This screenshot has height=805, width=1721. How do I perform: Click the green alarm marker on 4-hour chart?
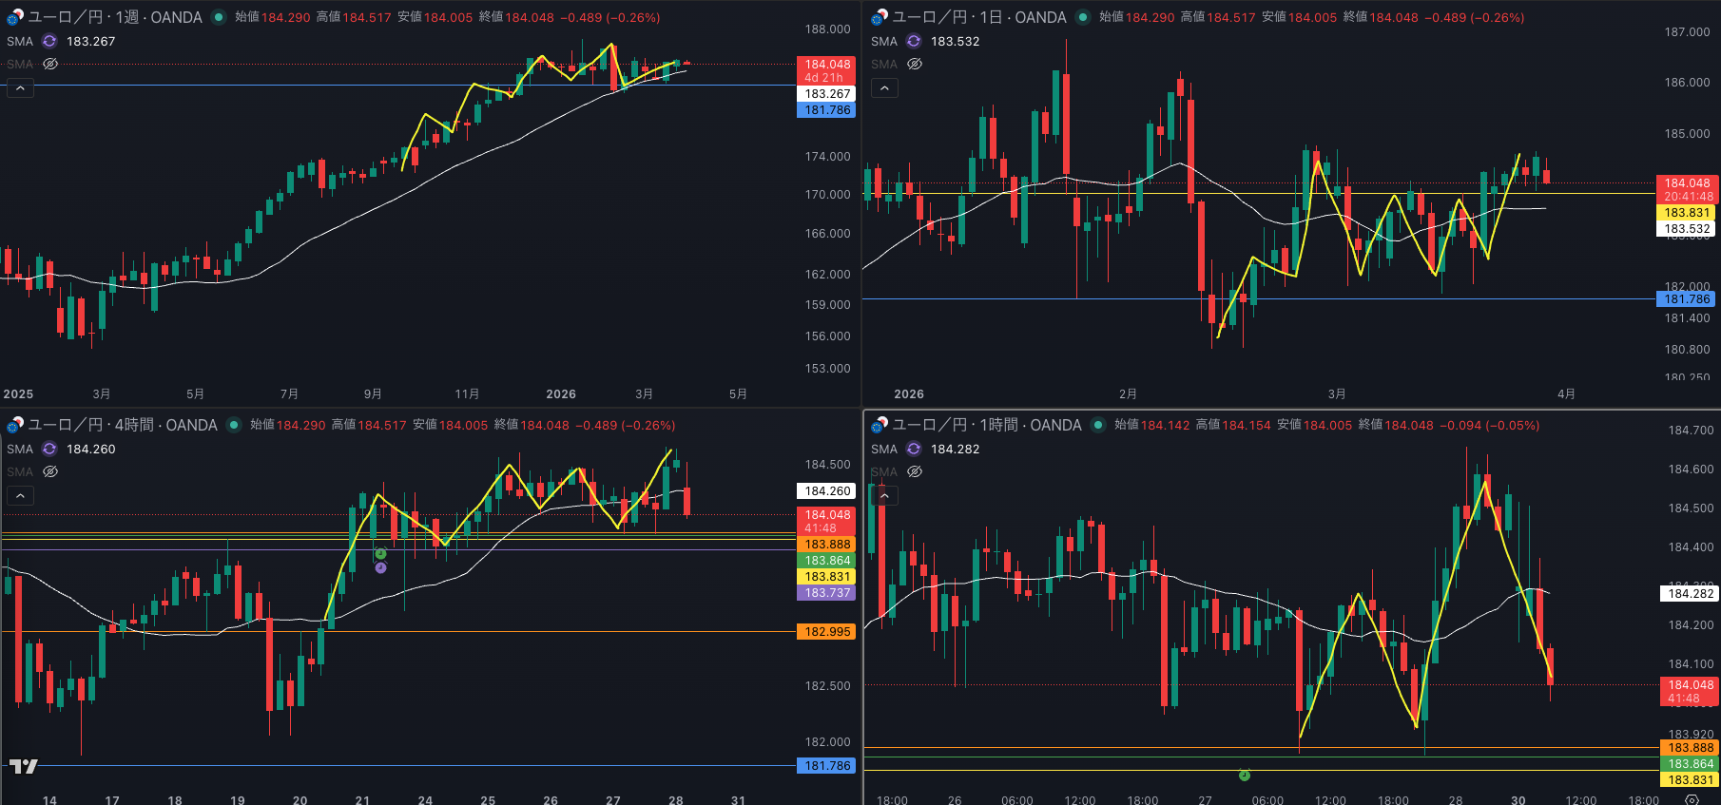click(380, 554)
